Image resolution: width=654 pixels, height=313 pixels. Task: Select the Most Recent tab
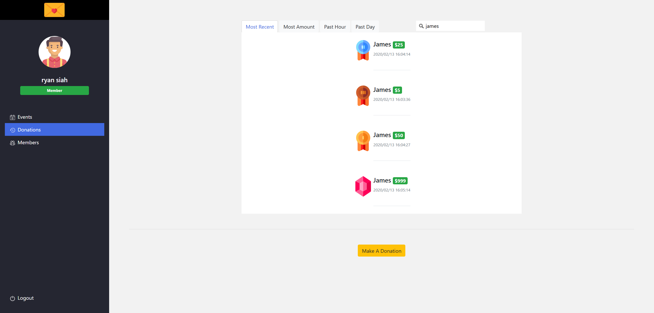(260, 27)
